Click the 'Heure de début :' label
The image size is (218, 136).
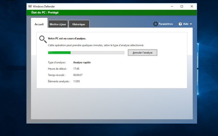point(57,69)
